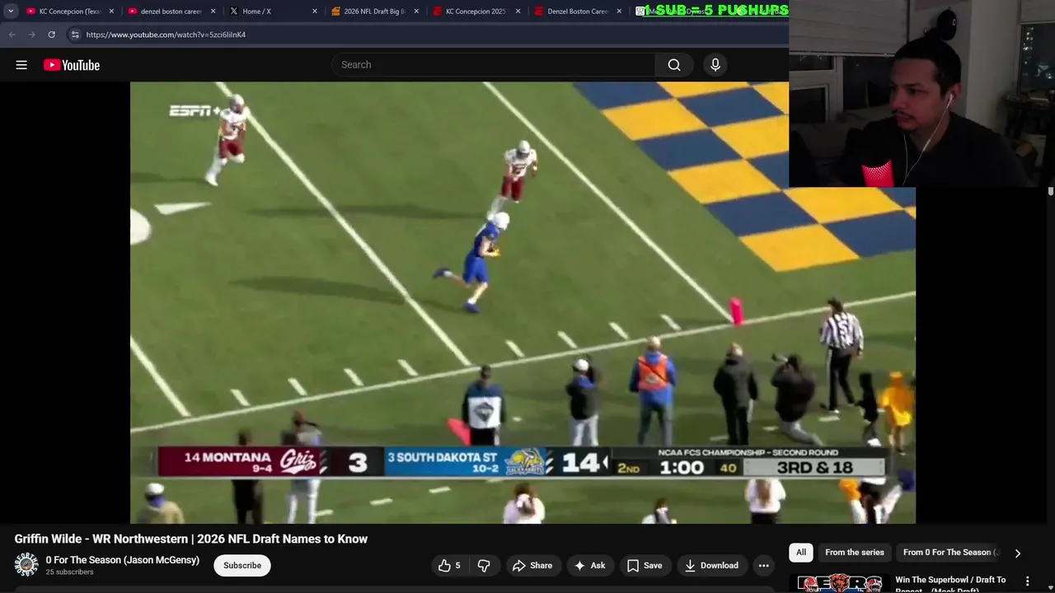The height and width of the screenshot is (593, 1055).
Task: Select the 'All' filter chip
Action: tap(801, 553)
